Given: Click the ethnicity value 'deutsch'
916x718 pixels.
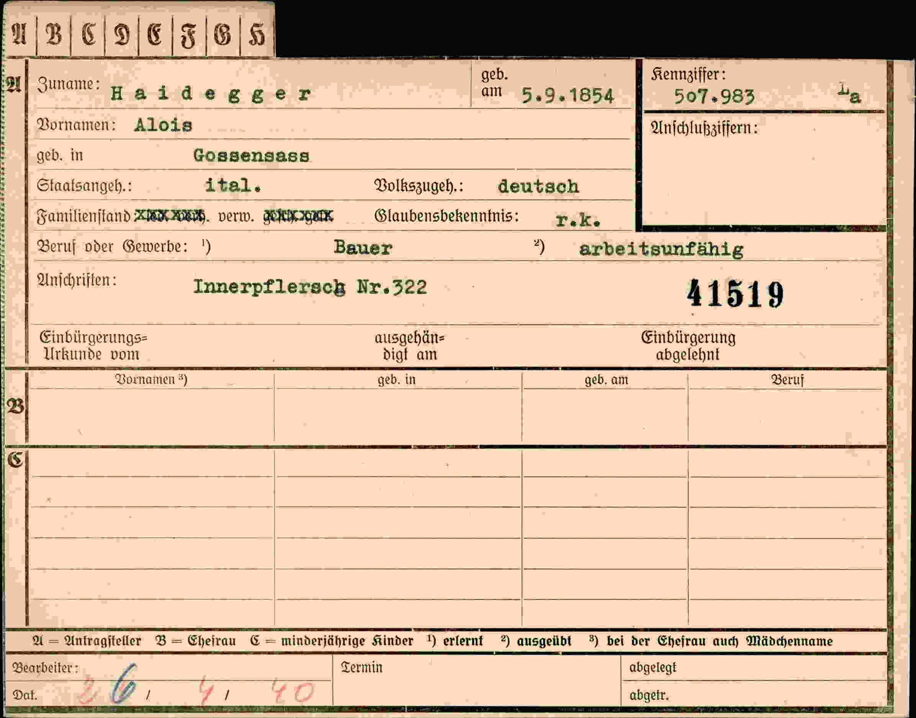Looking at the screenshot, I should click(538, 187).
